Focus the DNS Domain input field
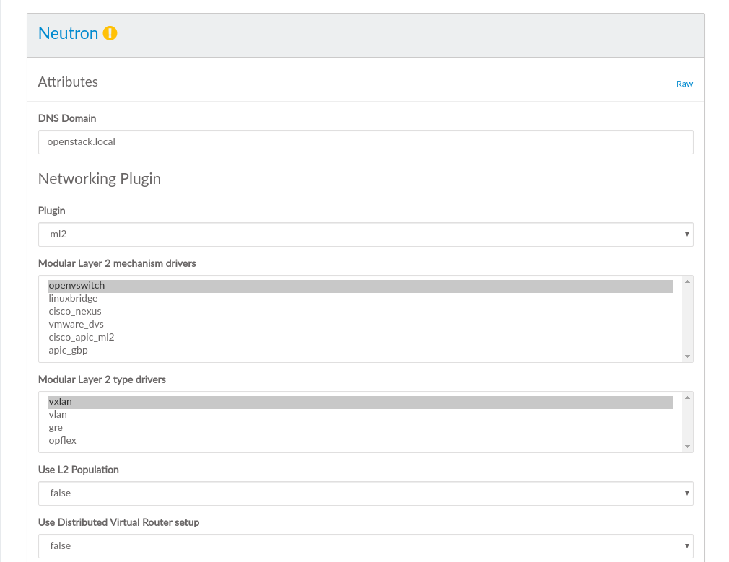The image size is (729, 562). [x=365, y=142]
